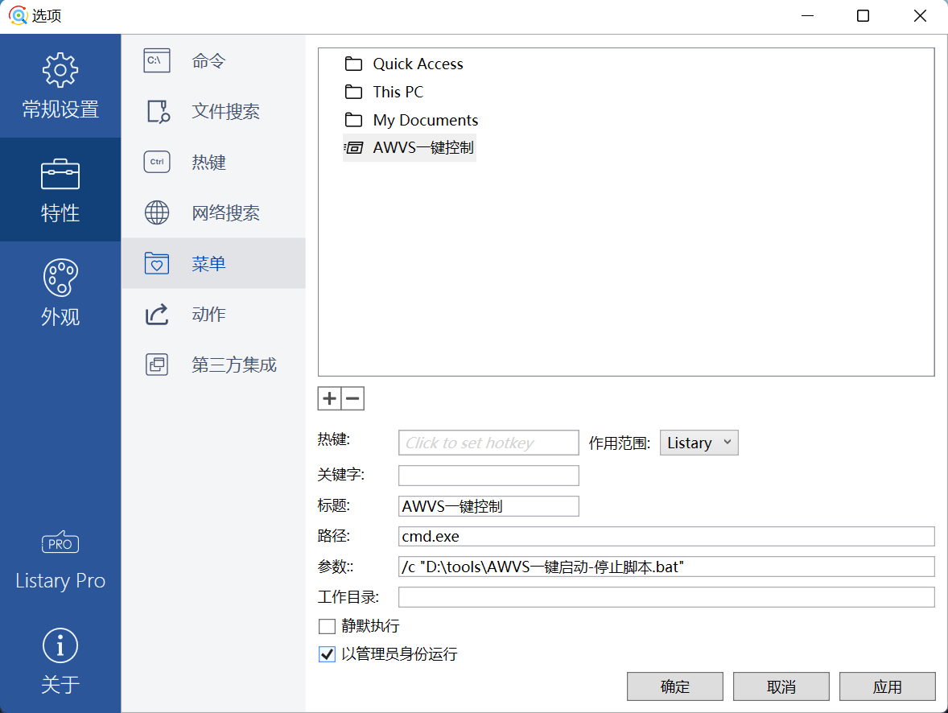Click the My Documents folder icon

click(353, 120)
